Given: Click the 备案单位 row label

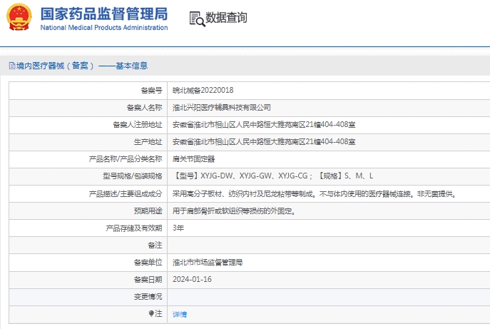Looking at the screenshot, I should coord(148,263).
